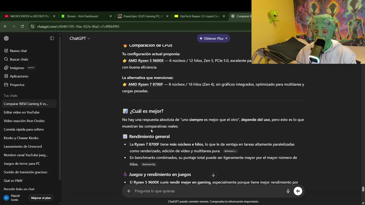Image resolution: width=365 pixels, height=205 pixels.
Task: Collapse sidebar with the panel toggle icon
Action: coord(52,38)
